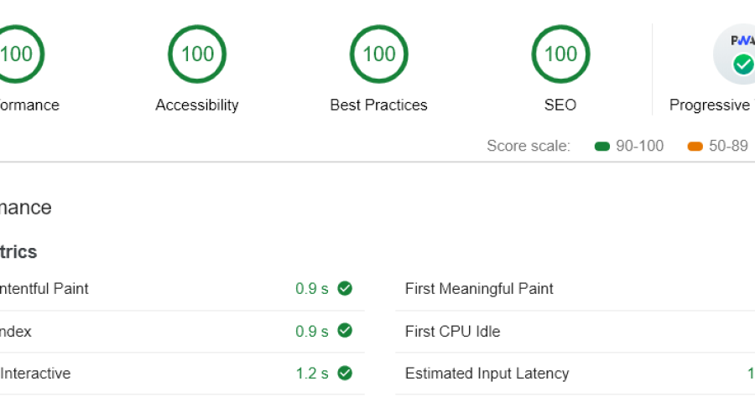Expand the First CPU Idle metric
Screen dimensions: 755x402
(x=452, y=332)
